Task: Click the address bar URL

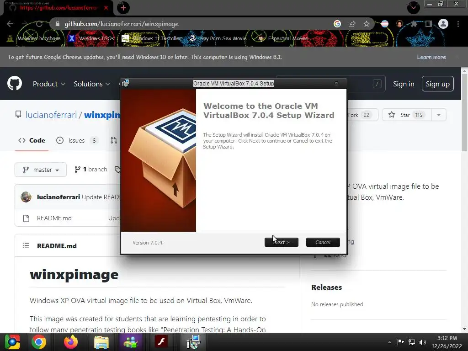Action: pyautogui.click(x=122, y=24)
